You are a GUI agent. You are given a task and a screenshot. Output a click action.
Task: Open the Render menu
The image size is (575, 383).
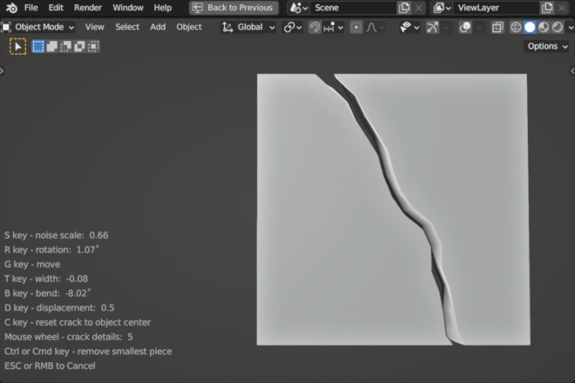tap(88, 8)
